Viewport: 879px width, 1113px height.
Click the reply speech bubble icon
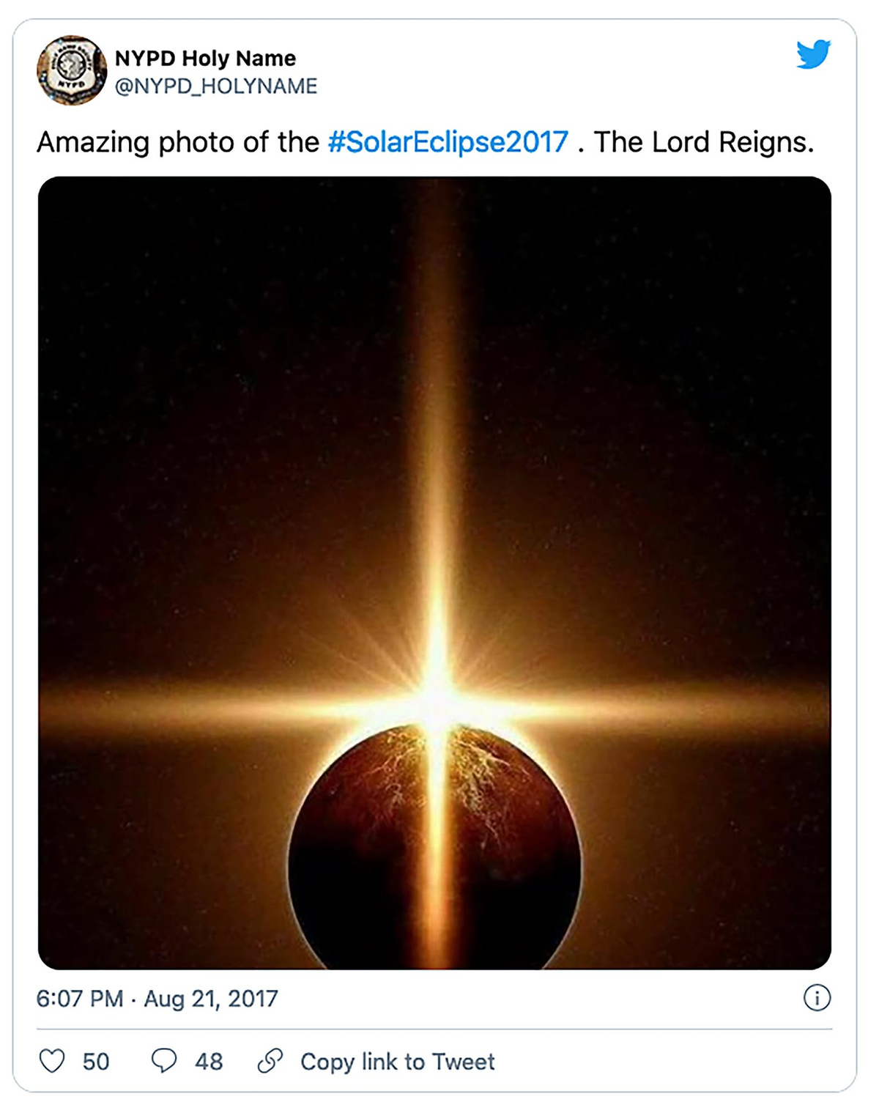tap(164, 1060)
